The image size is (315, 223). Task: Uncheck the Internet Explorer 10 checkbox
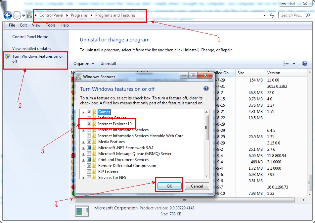[x=89, y=124]
